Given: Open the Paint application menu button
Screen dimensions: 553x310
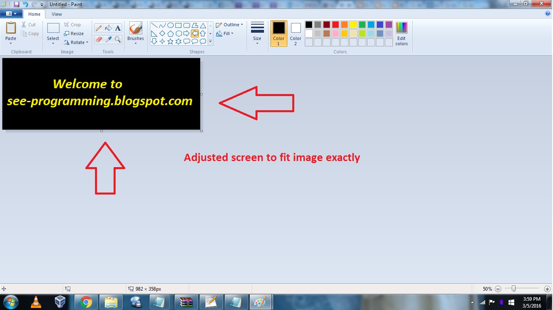Looking at the screenshot, I should [x=11, y=14].
